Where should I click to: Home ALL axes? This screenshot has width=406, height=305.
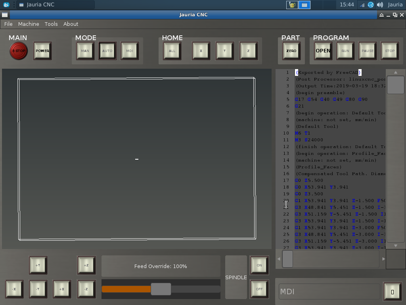pos(172,51)
